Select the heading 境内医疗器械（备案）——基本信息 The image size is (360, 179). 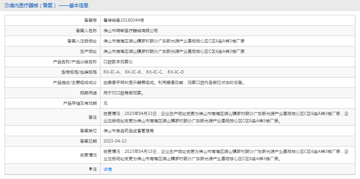point(49,6)
